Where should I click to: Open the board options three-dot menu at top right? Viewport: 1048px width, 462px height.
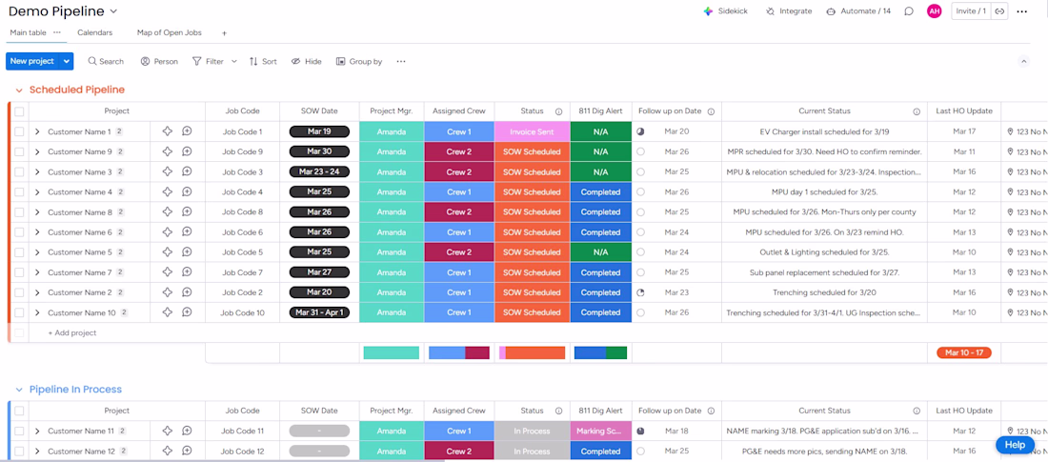[1022, 11]
